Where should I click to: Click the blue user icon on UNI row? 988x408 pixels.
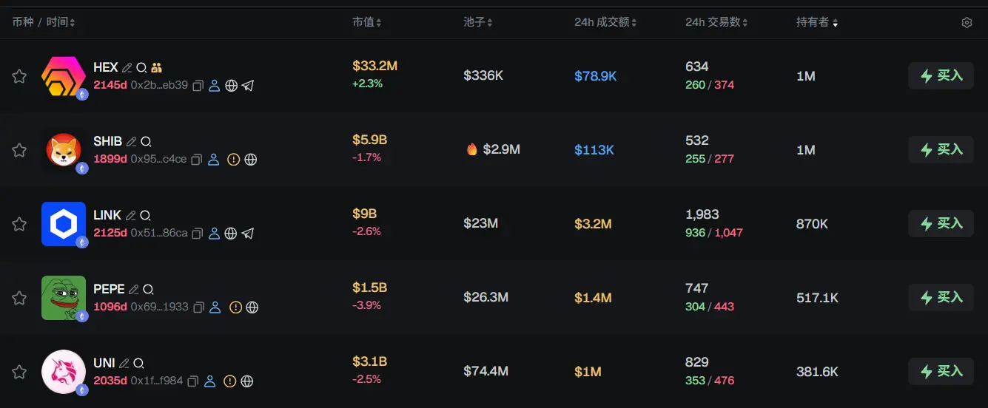click(x=210, y=381)
